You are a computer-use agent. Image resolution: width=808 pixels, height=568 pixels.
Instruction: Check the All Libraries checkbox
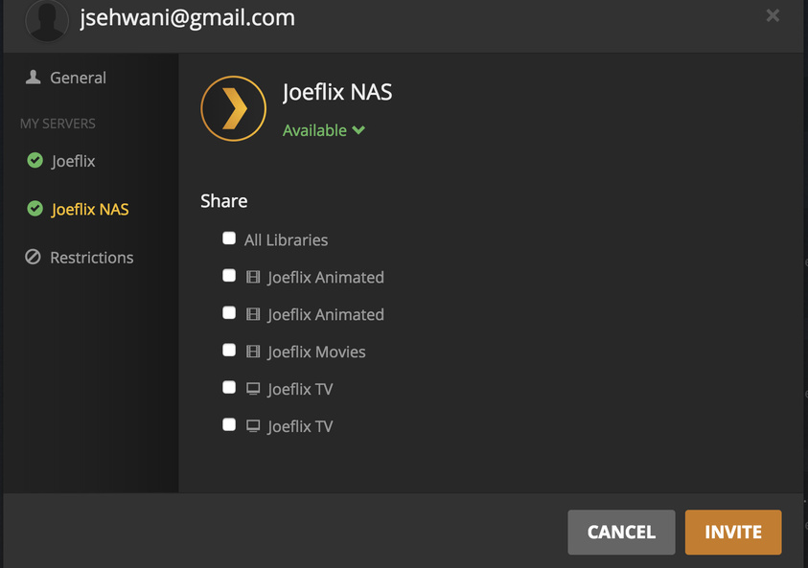229,239
